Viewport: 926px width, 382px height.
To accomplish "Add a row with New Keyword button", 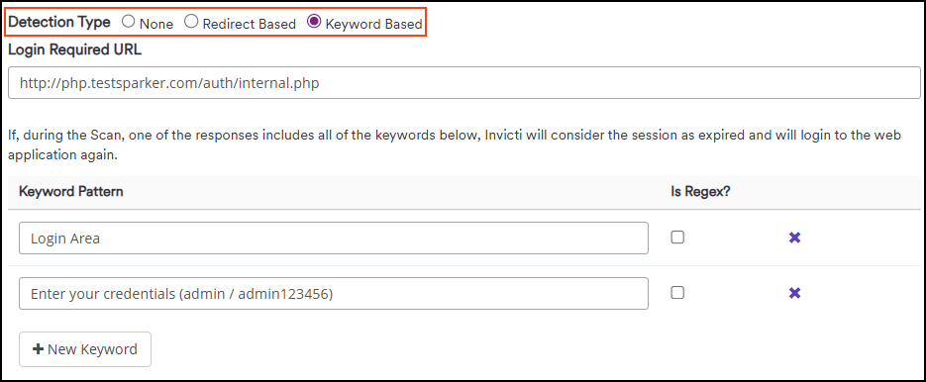I will coord(85,349).
